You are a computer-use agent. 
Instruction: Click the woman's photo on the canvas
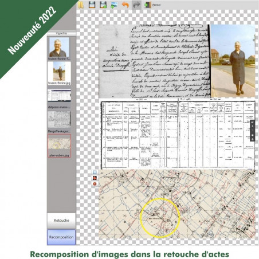[x=233, y=61]
